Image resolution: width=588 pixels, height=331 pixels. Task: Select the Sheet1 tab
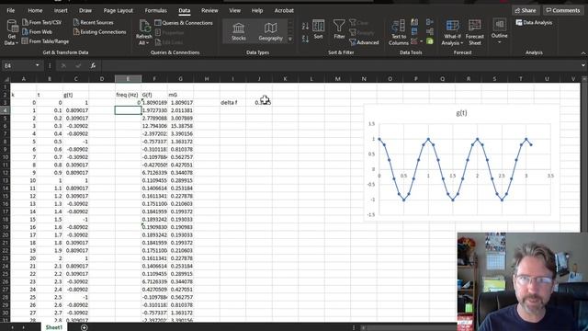54,327
